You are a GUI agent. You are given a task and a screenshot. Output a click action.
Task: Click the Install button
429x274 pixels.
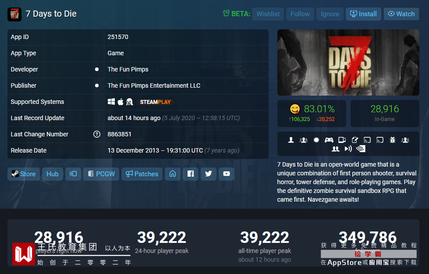coord(363,14)
